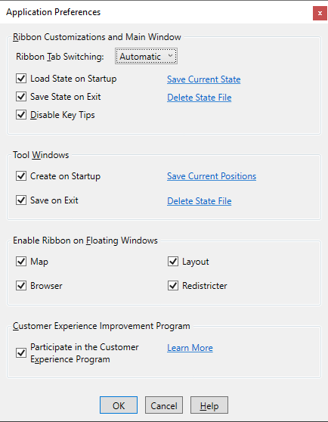Delete Tool Windows State File link

(200, 200)
